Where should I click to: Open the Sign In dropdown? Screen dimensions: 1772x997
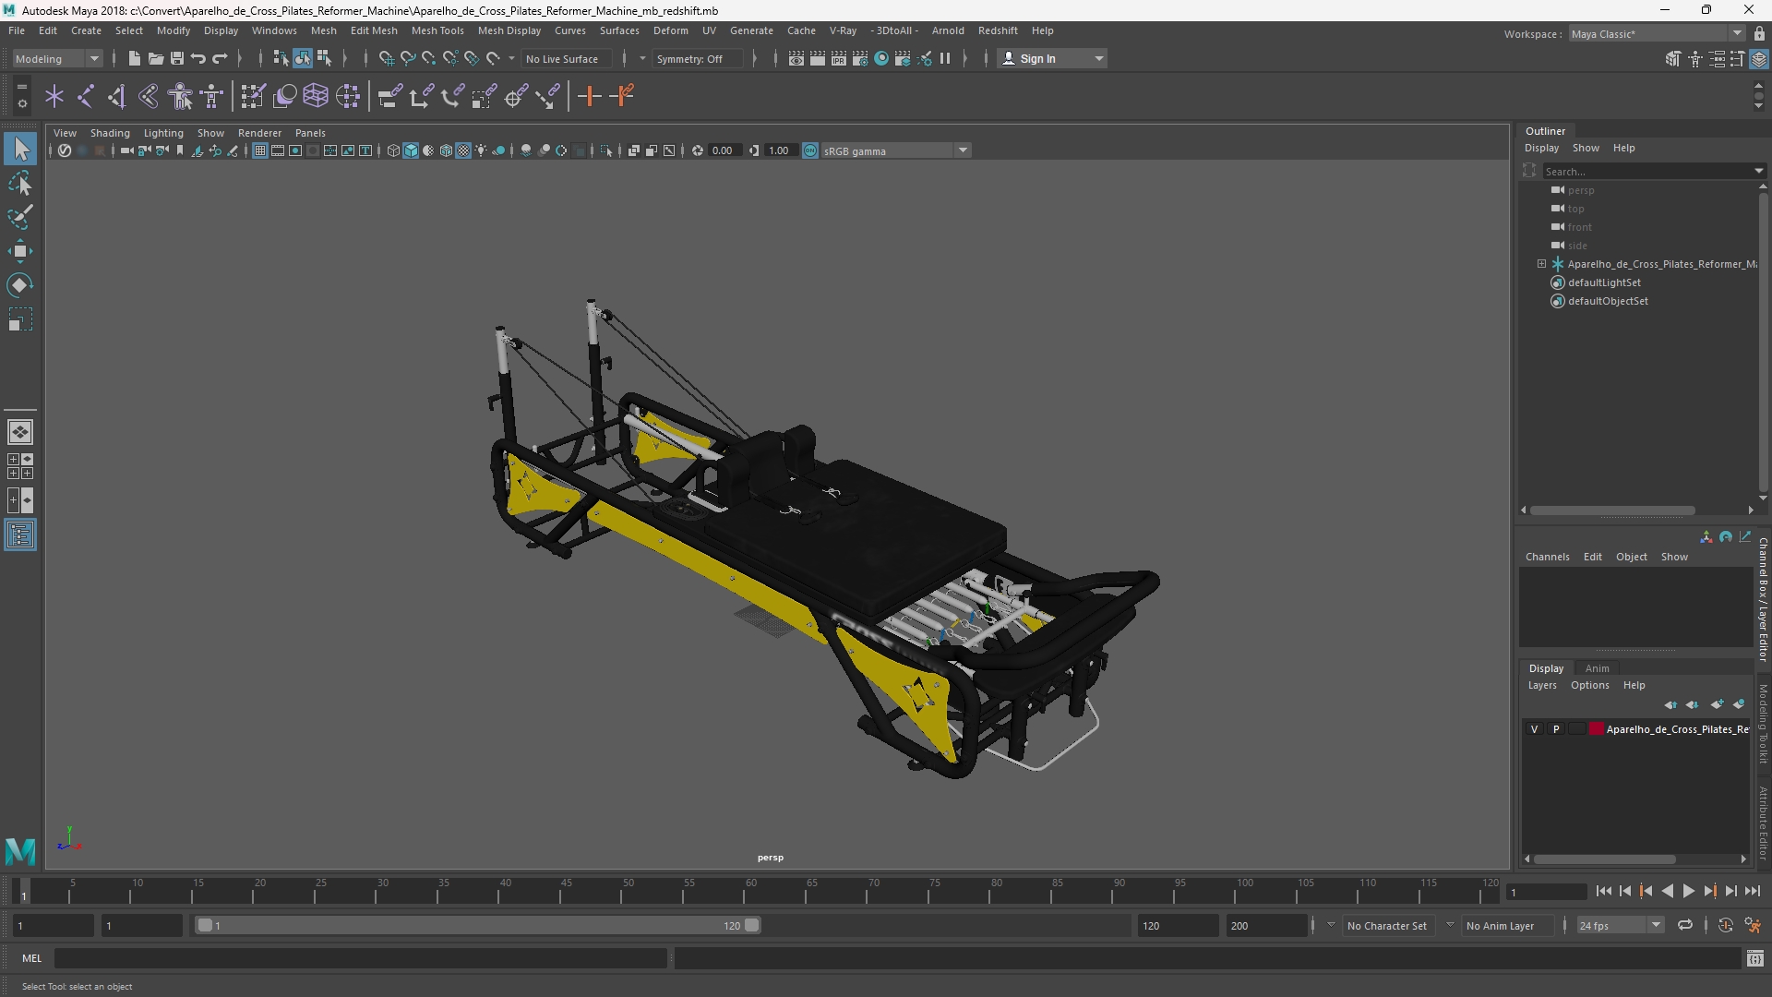point(1053,58)
